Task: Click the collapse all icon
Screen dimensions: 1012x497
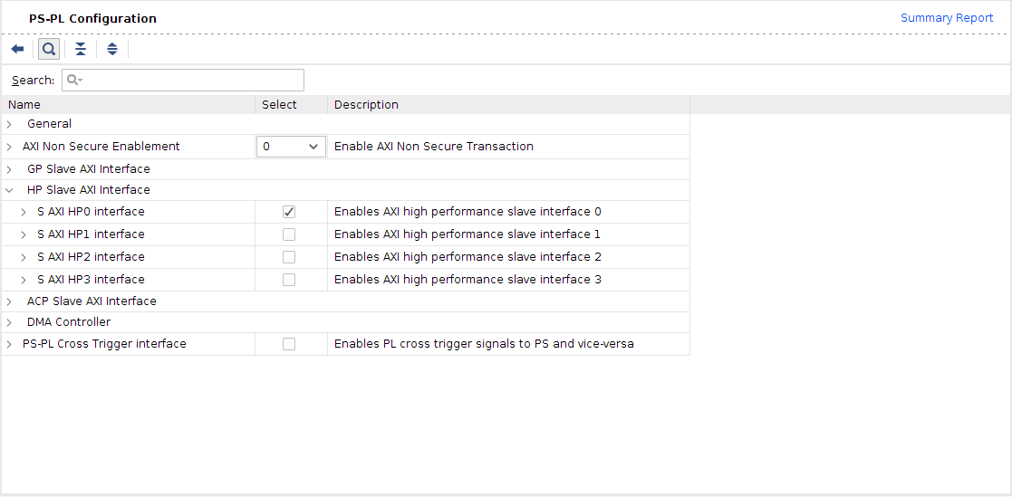Action: coord(81,49)
